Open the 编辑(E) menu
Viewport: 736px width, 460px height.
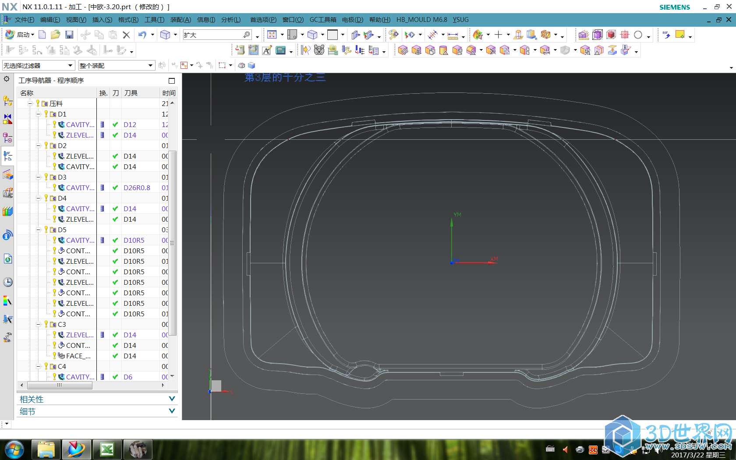pos(50,20)
